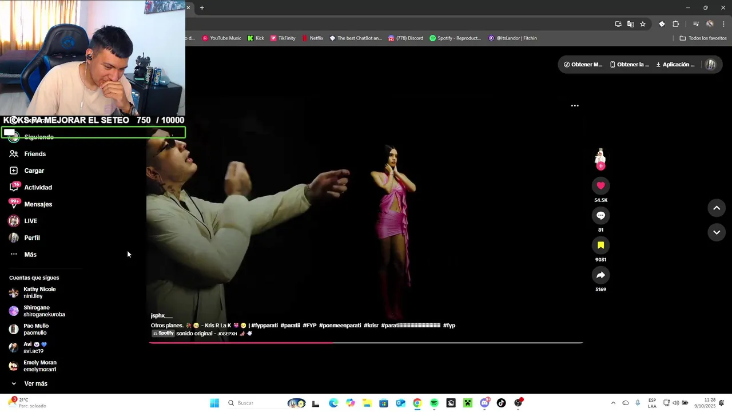Open the weather widget showing 21°C

pyautogui.click(x=26, y=403)
